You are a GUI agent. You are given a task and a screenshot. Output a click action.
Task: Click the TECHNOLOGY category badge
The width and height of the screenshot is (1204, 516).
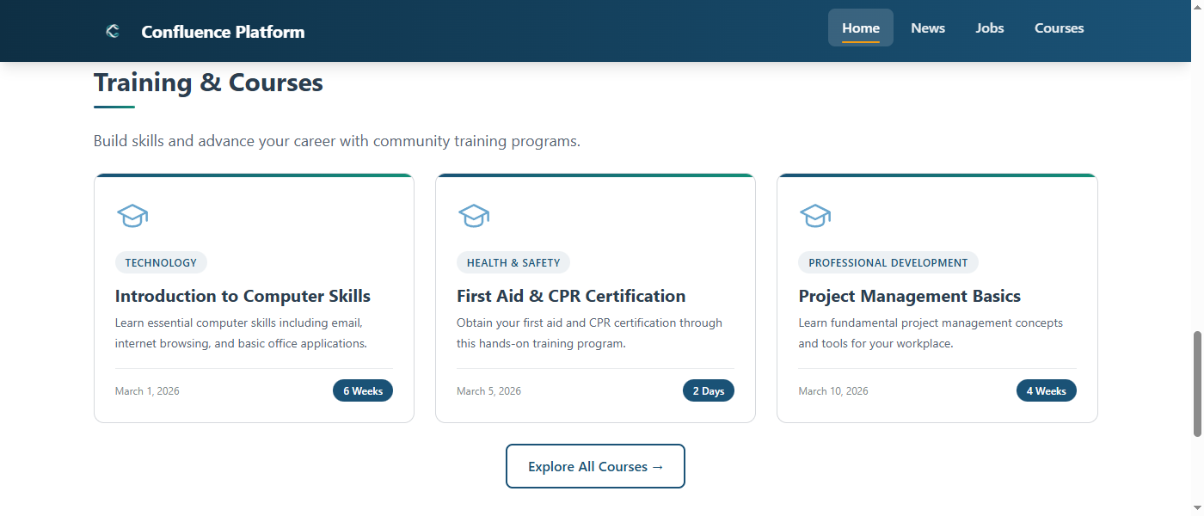pyautogui.click(x=161, y=262)
